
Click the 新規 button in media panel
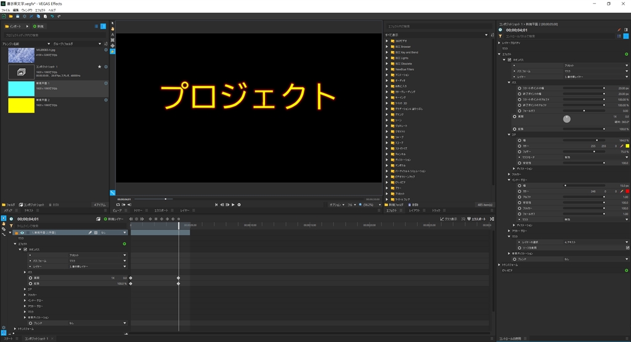[38, 26]
